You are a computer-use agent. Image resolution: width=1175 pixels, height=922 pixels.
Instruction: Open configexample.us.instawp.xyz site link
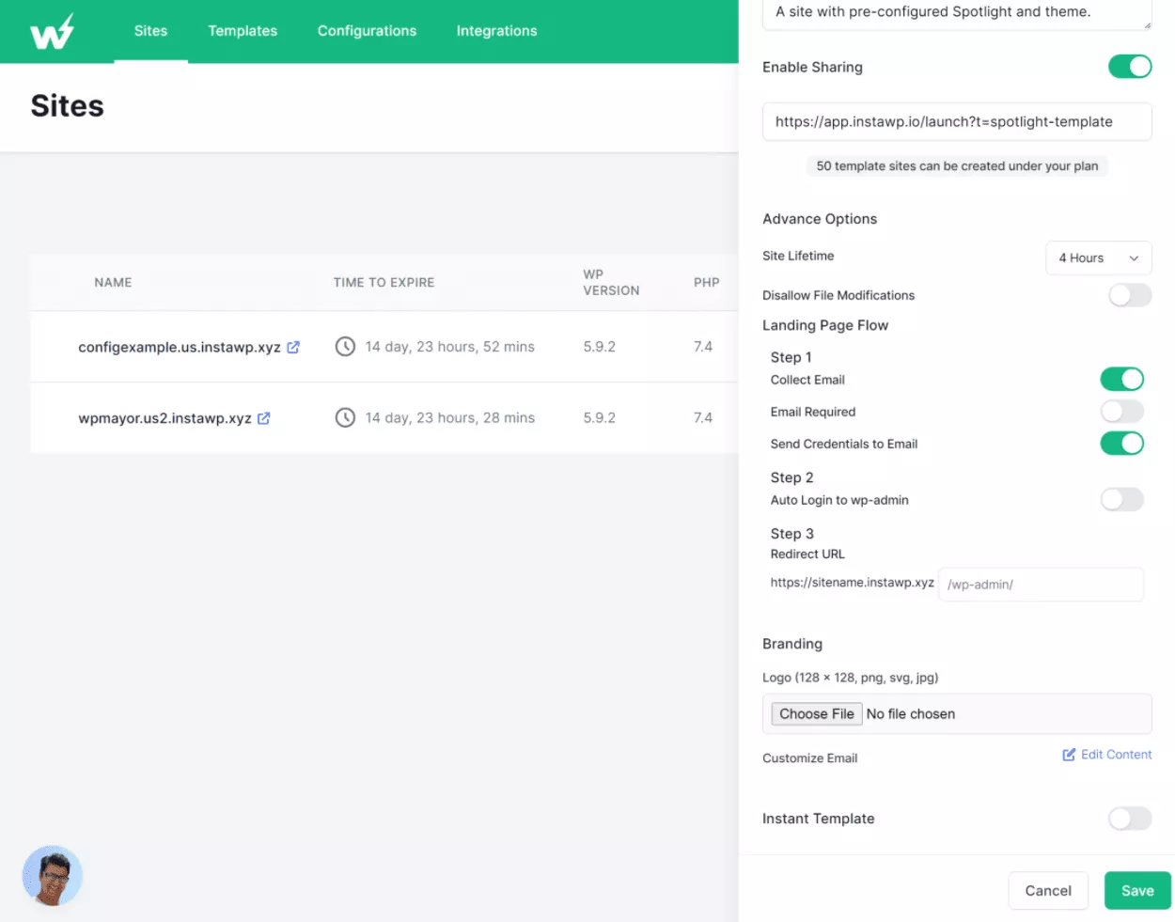(180, 347)
